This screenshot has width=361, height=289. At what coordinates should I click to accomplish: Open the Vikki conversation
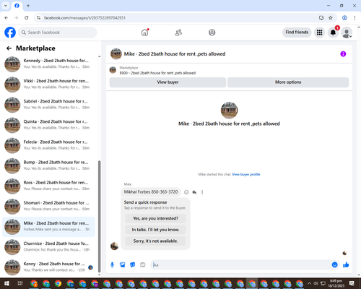tap(48, 85)
